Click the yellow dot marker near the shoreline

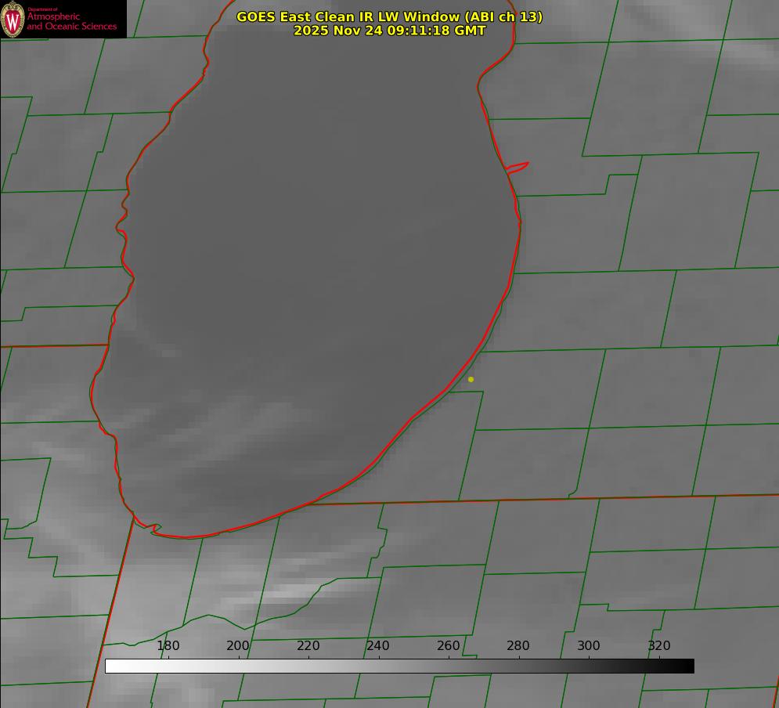point(471,379)
